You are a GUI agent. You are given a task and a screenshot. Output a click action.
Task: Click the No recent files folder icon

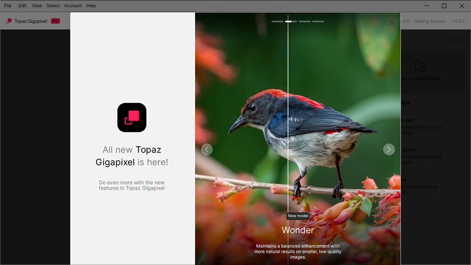point(420,66)
